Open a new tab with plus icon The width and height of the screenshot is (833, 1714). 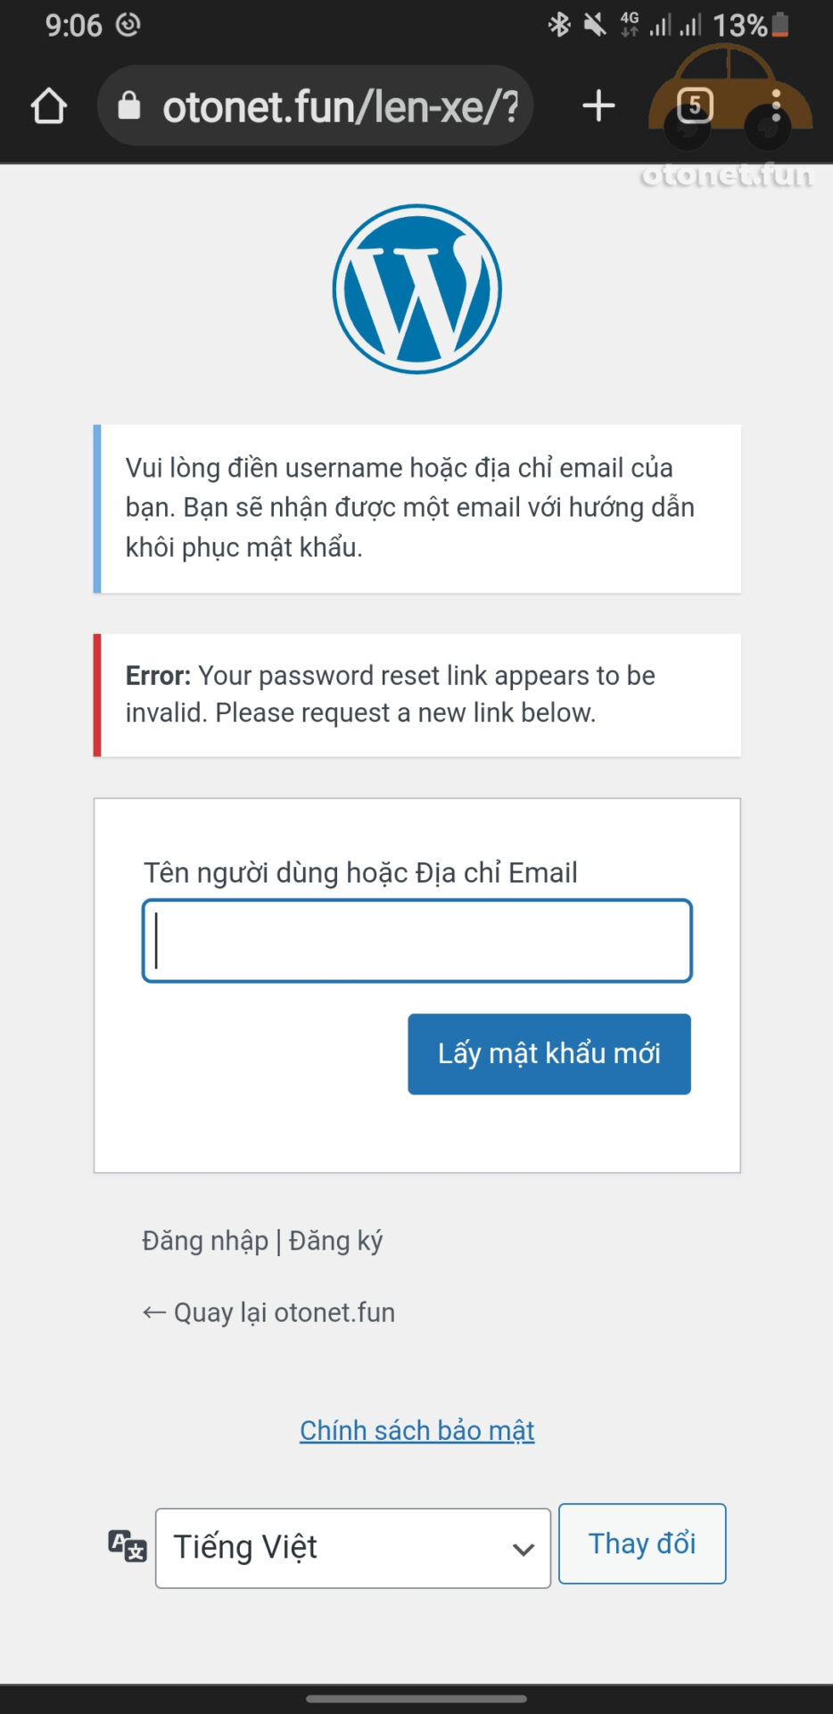[x=598, y=105]
